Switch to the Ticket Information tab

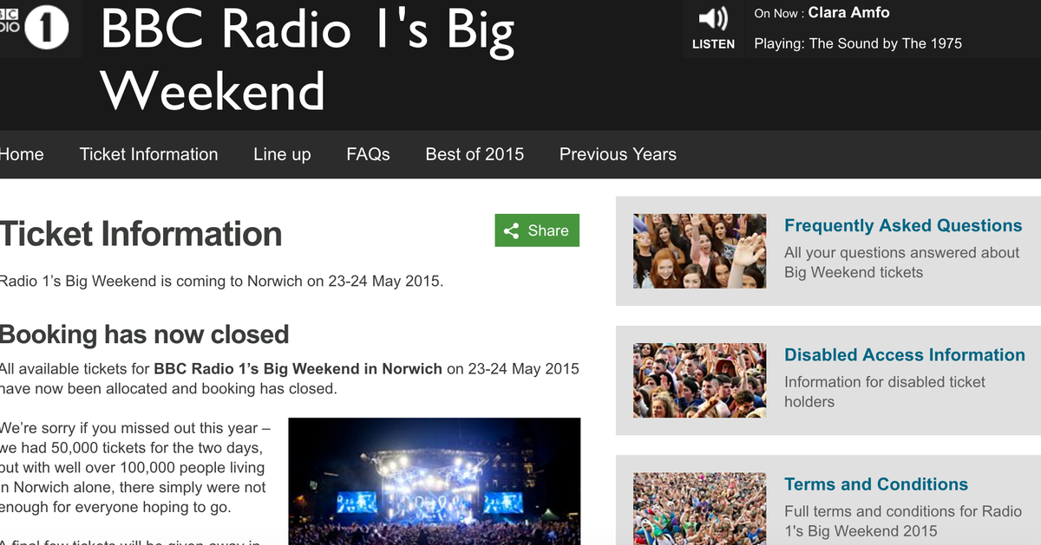pos(148,154)
